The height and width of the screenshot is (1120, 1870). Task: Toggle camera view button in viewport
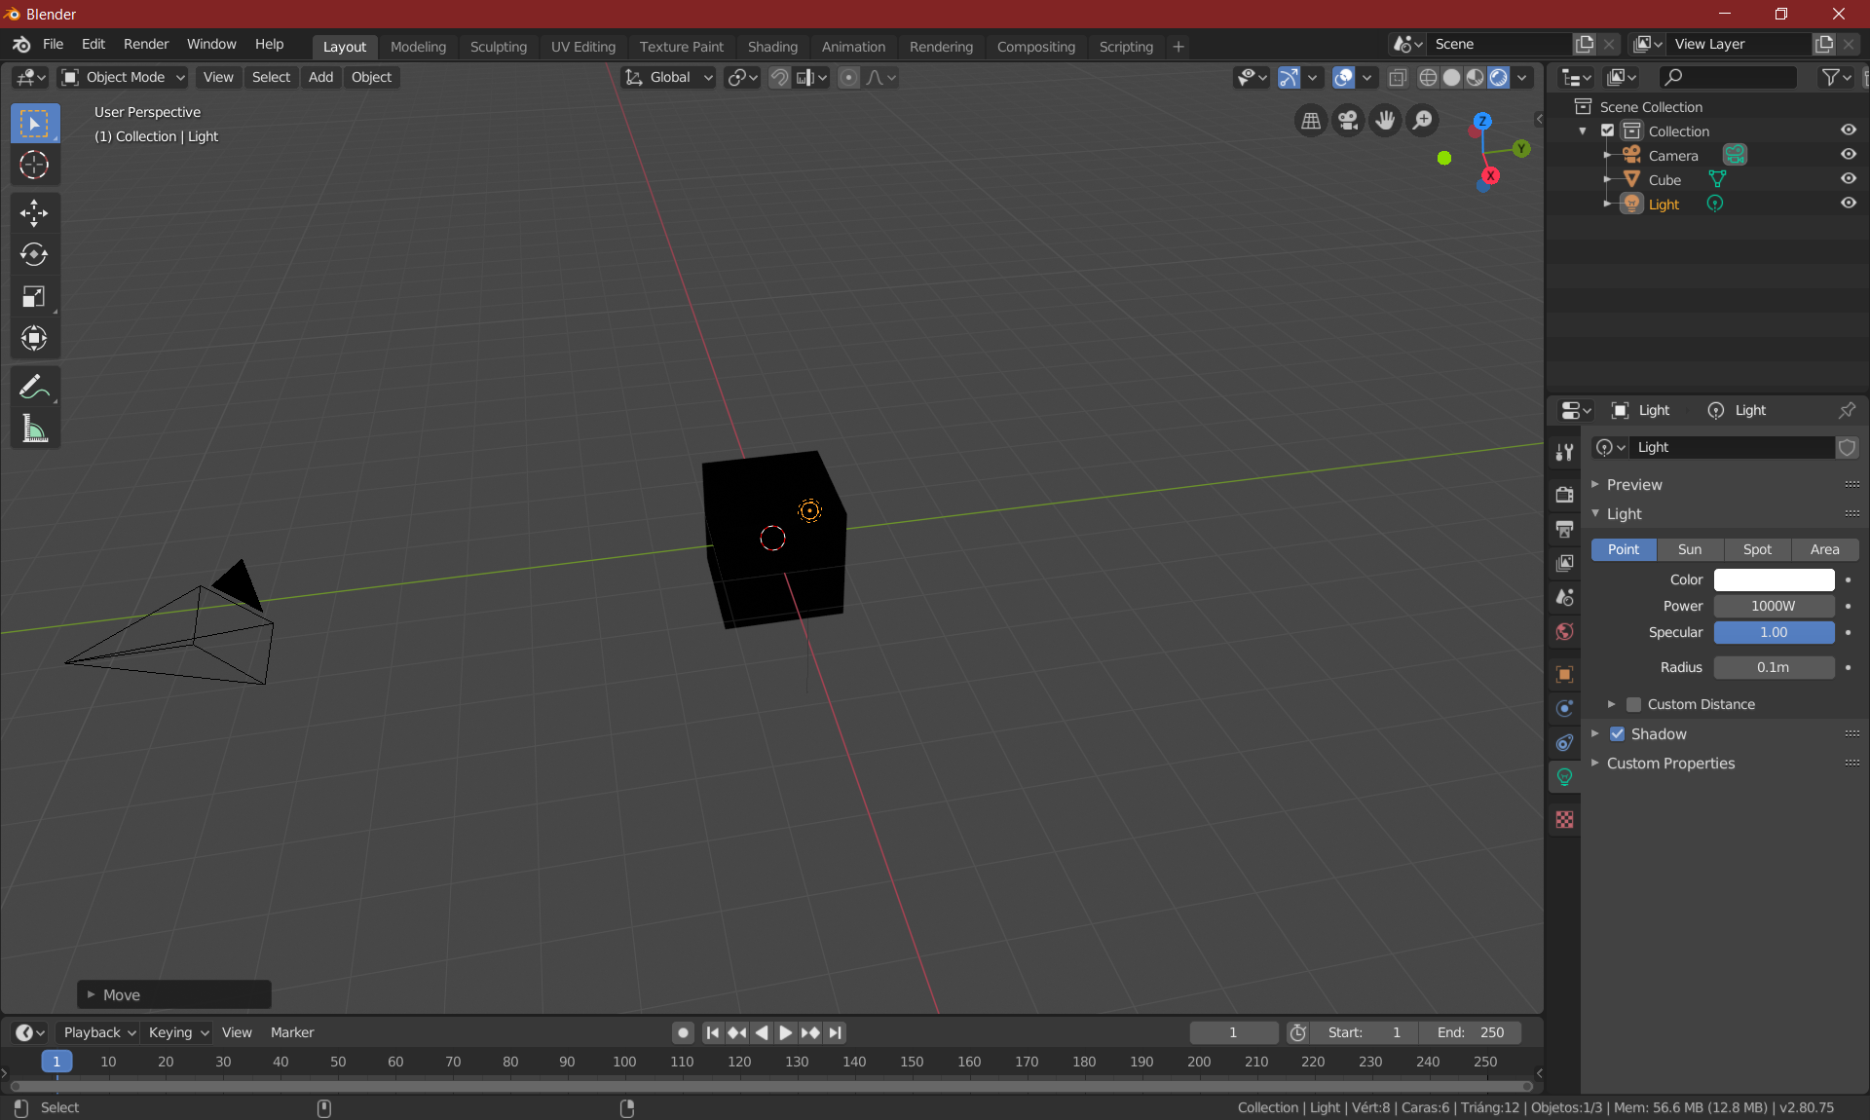click(x=1348, y=121)
